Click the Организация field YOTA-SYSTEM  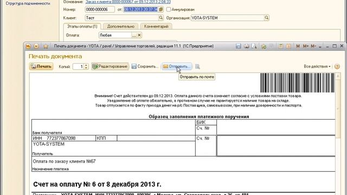228,18
